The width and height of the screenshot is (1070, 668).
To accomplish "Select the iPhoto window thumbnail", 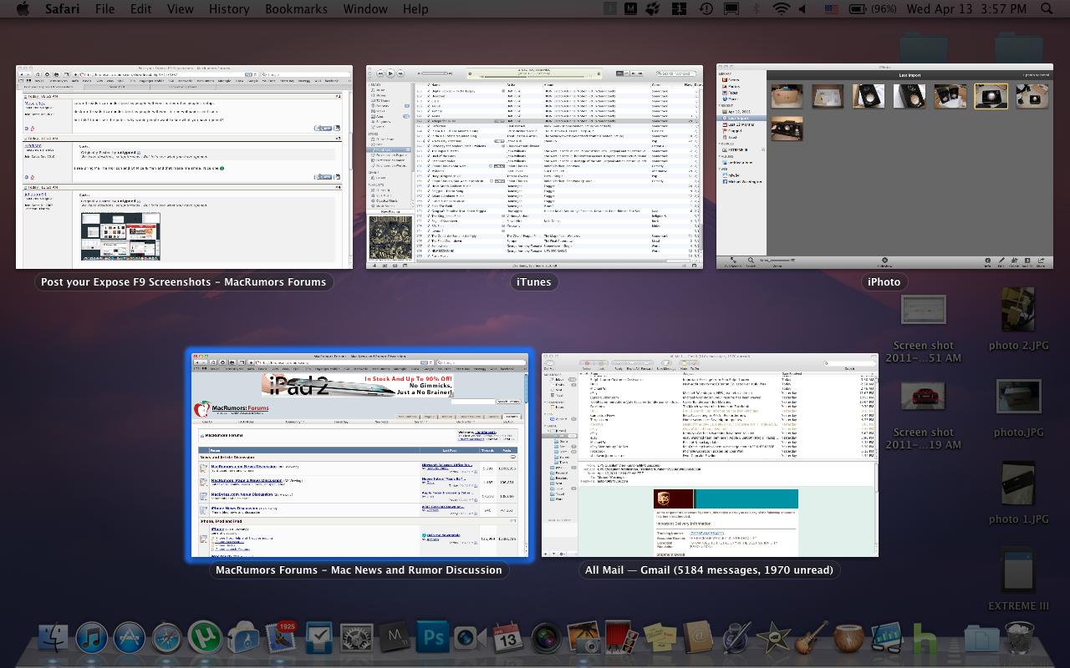I will coord(884,167).
